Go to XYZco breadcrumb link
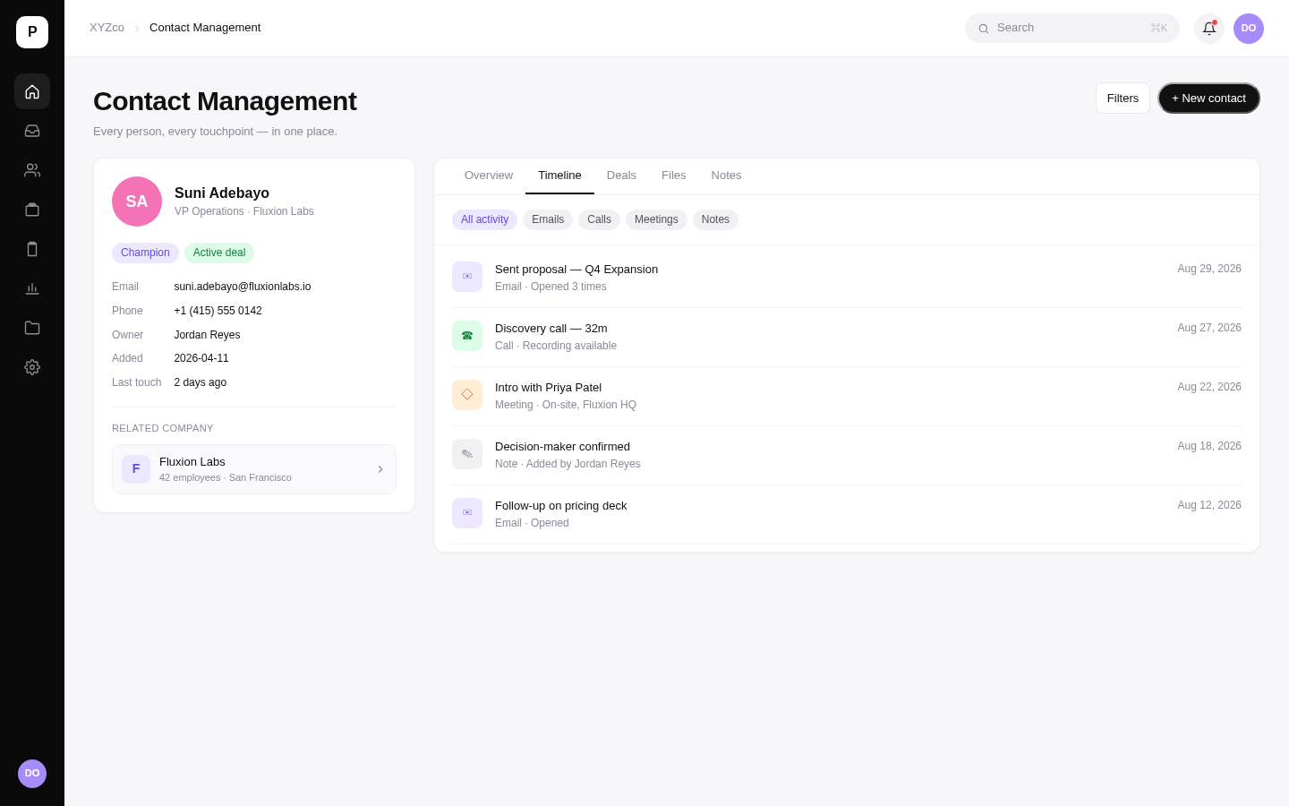Image resolution: width=1289 pixels, height=806 pixels. pyautogui.click(x=107, y=28)
